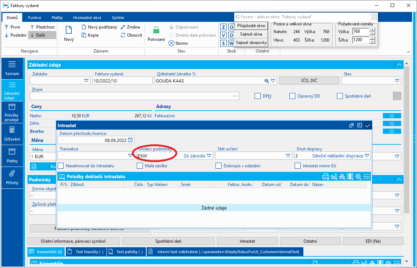The image size is (417, 268).
Task: Open Dodací podmínky dropdown
Action: click(x=209, y=156)
